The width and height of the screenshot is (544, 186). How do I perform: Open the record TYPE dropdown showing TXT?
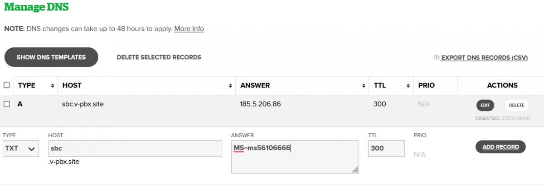click(21, 149)
